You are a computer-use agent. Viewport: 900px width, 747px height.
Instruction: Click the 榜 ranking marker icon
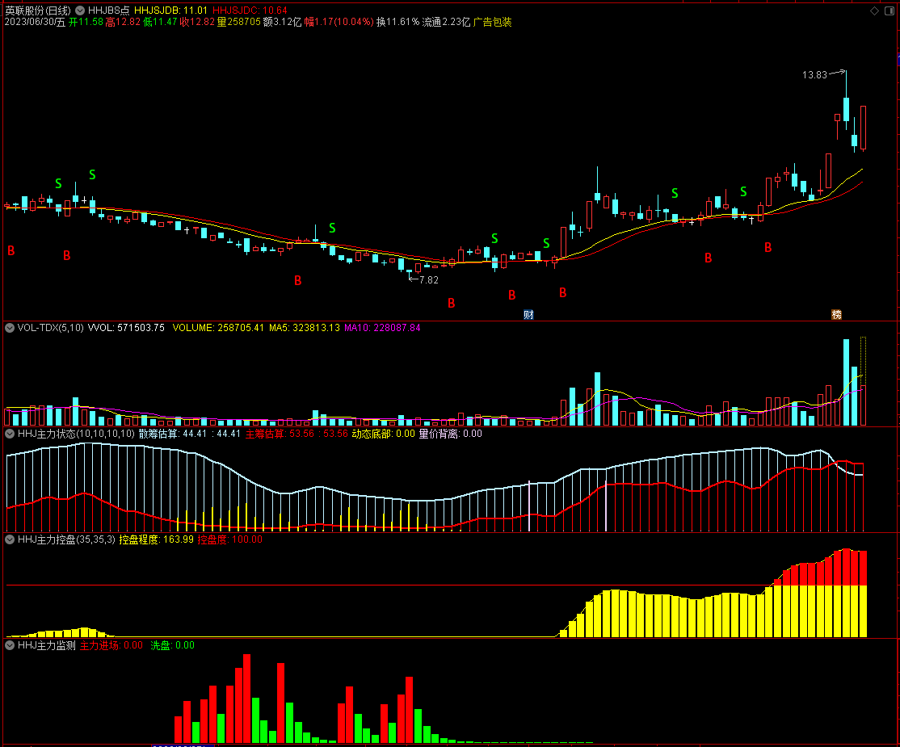(x=836, y=315)
